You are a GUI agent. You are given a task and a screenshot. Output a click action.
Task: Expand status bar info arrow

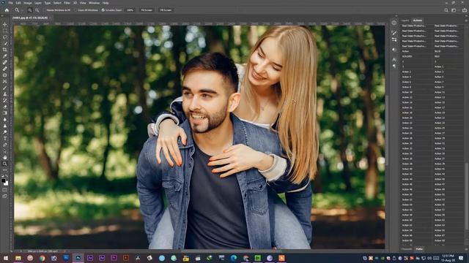[x=64, y=251]
